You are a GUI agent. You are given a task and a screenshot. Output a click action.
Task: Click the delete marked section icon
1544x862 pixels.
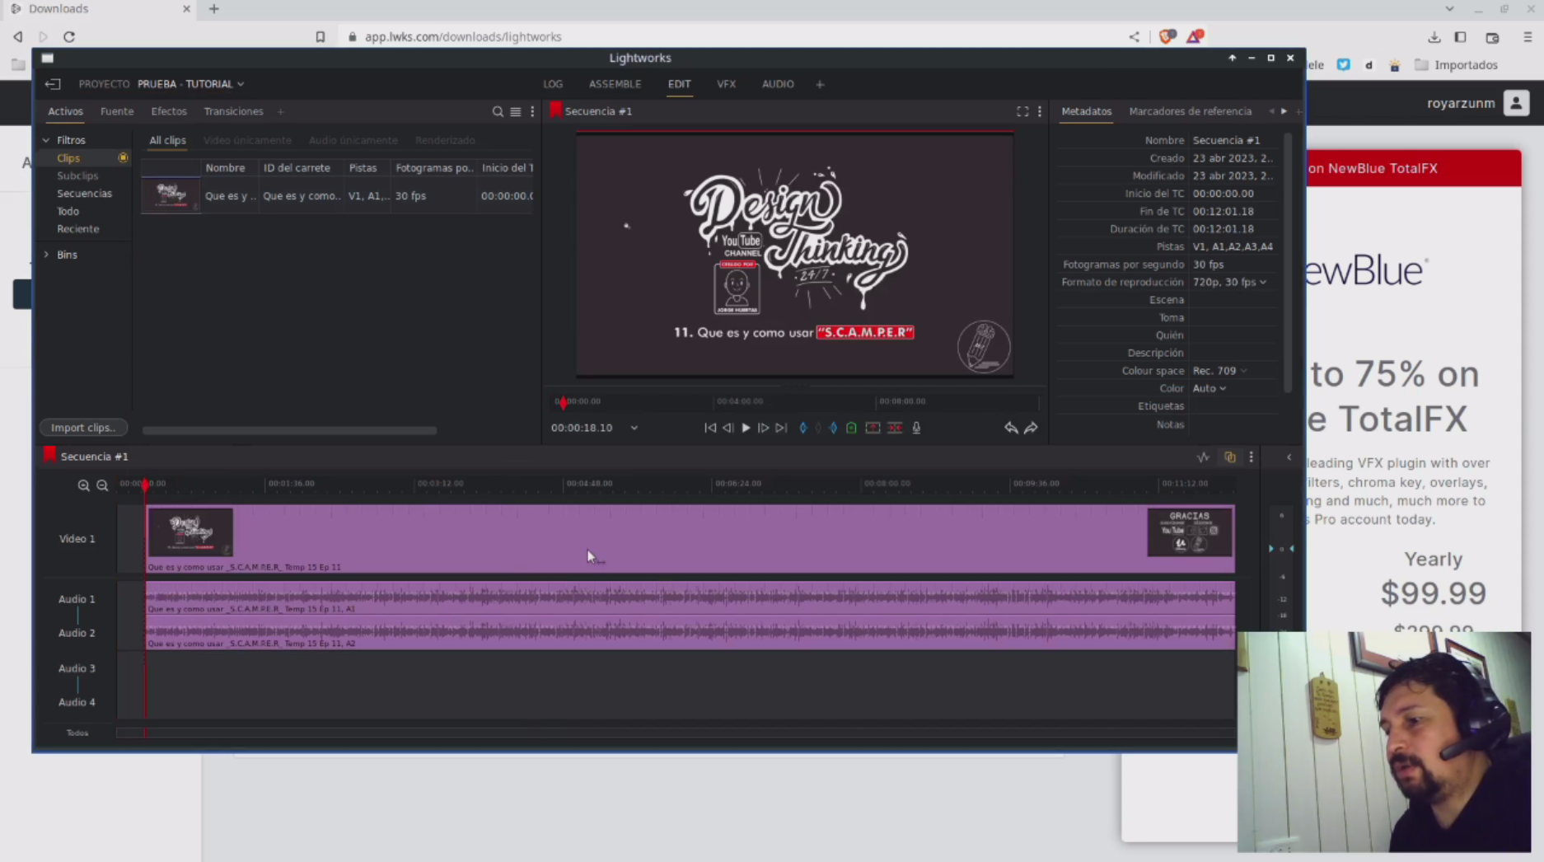click(895, 428)
